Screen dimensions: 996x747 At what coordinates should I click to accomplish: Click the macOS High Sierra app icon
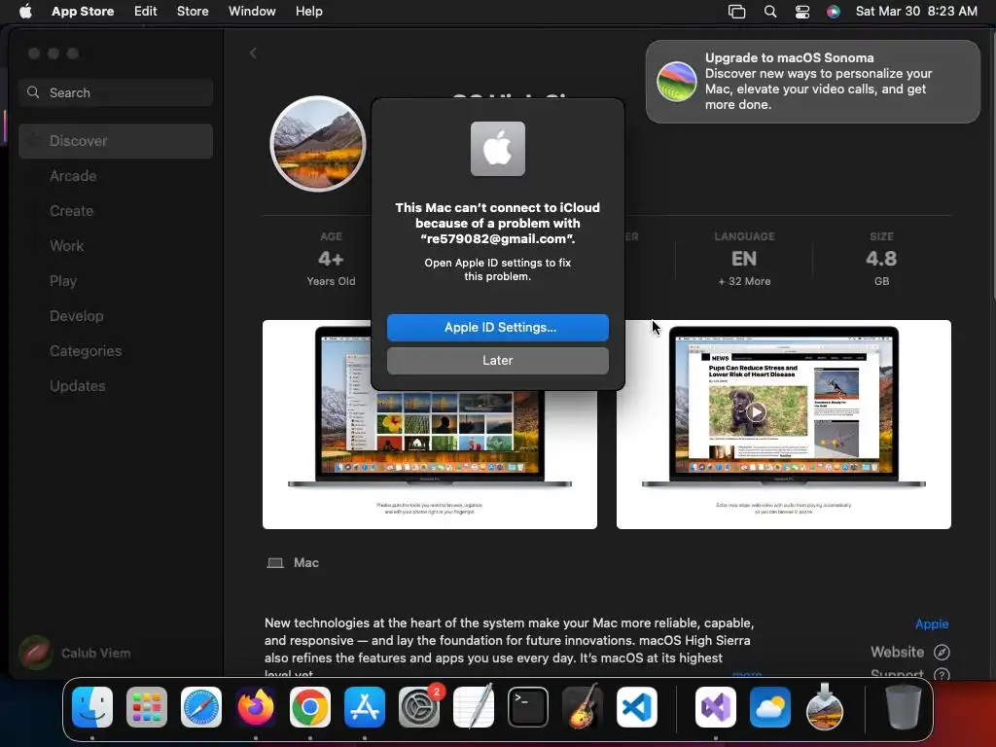point(318,144)
